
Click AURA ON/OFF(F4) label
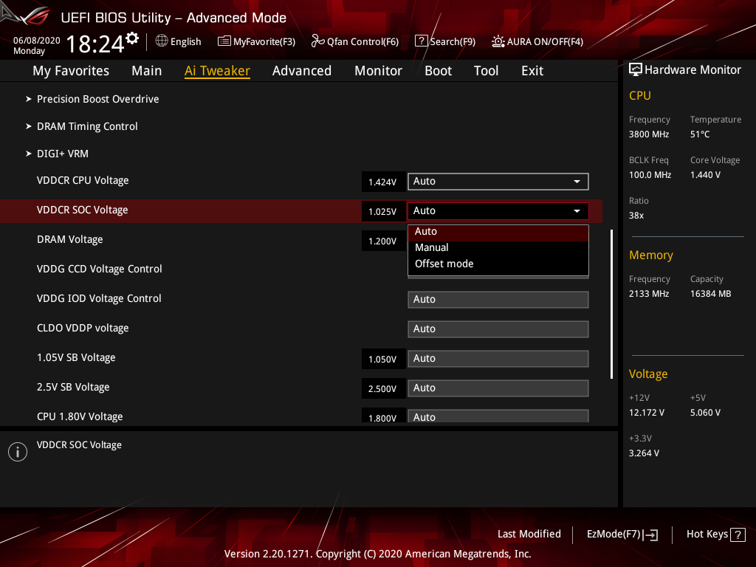click(545, 42)
